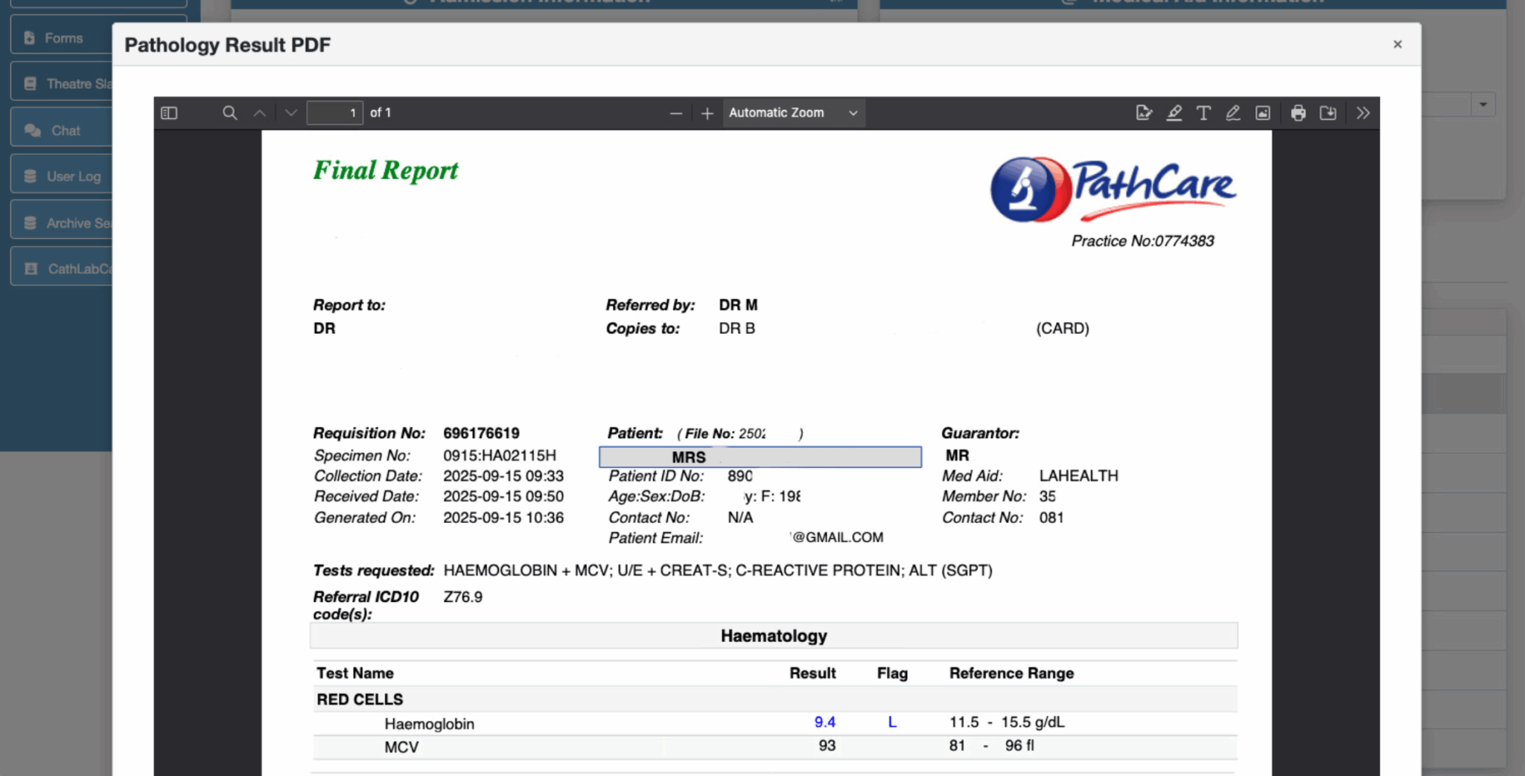Viewport: 1525px width, 776px height.
Task: Click the background dropdown arrow at right
Action: point(1483,104)
